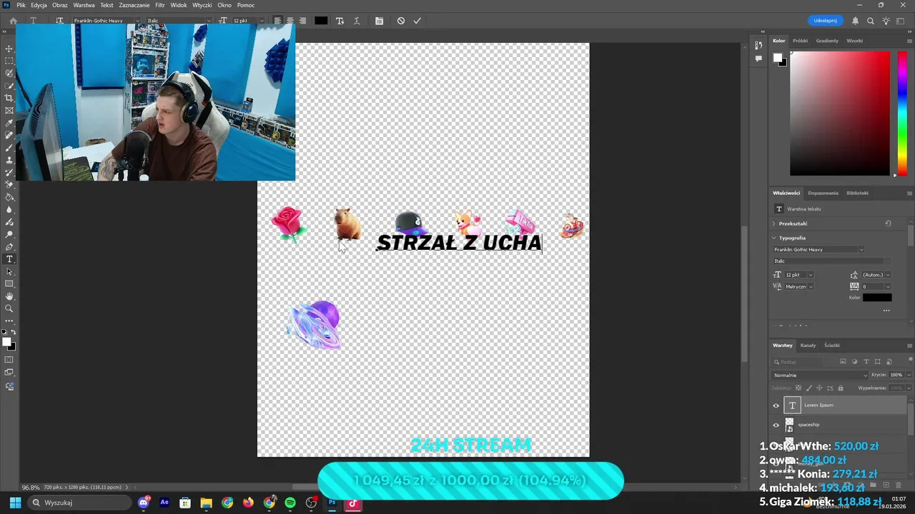Viewport: 915px width, 514px height.
Task: Open more typography options three dots
Action: 886,311
